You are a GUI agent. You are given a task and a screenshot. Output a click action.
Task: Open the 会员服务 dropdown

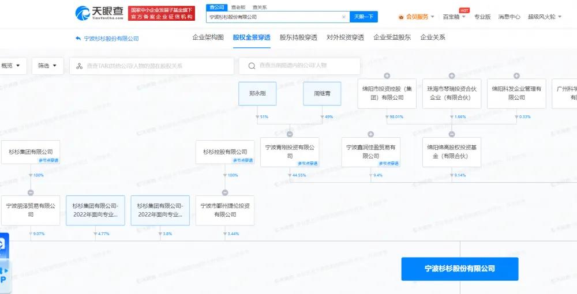tap(416, 17)
